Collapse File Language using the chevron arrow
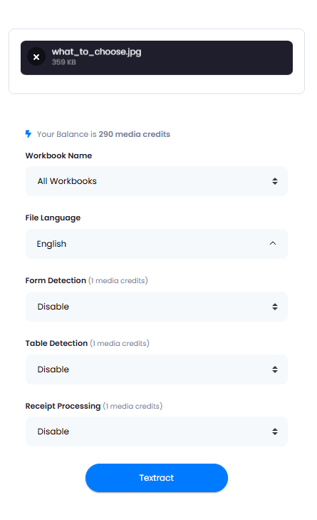 tap(273, 243)
